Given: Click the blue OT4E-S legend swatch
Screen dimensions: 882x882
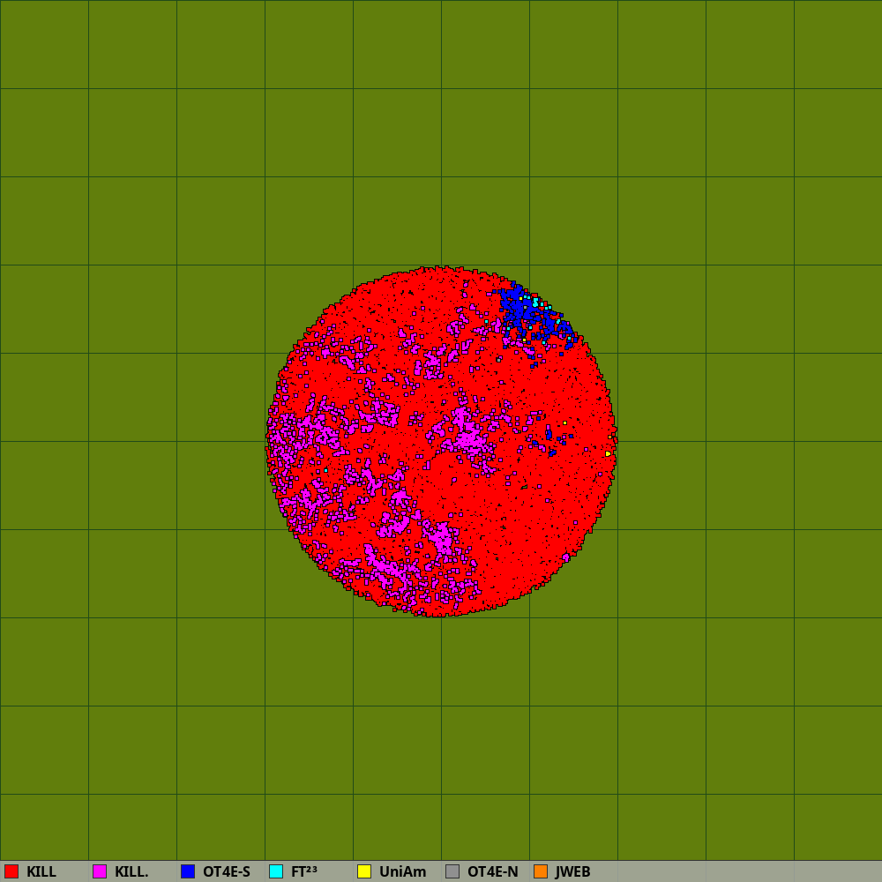Looking at the screenshot, I should pos(188,871).
